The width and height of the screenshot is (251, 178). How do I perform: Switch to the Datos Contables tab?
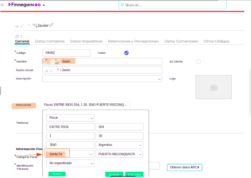click(50, 41)
